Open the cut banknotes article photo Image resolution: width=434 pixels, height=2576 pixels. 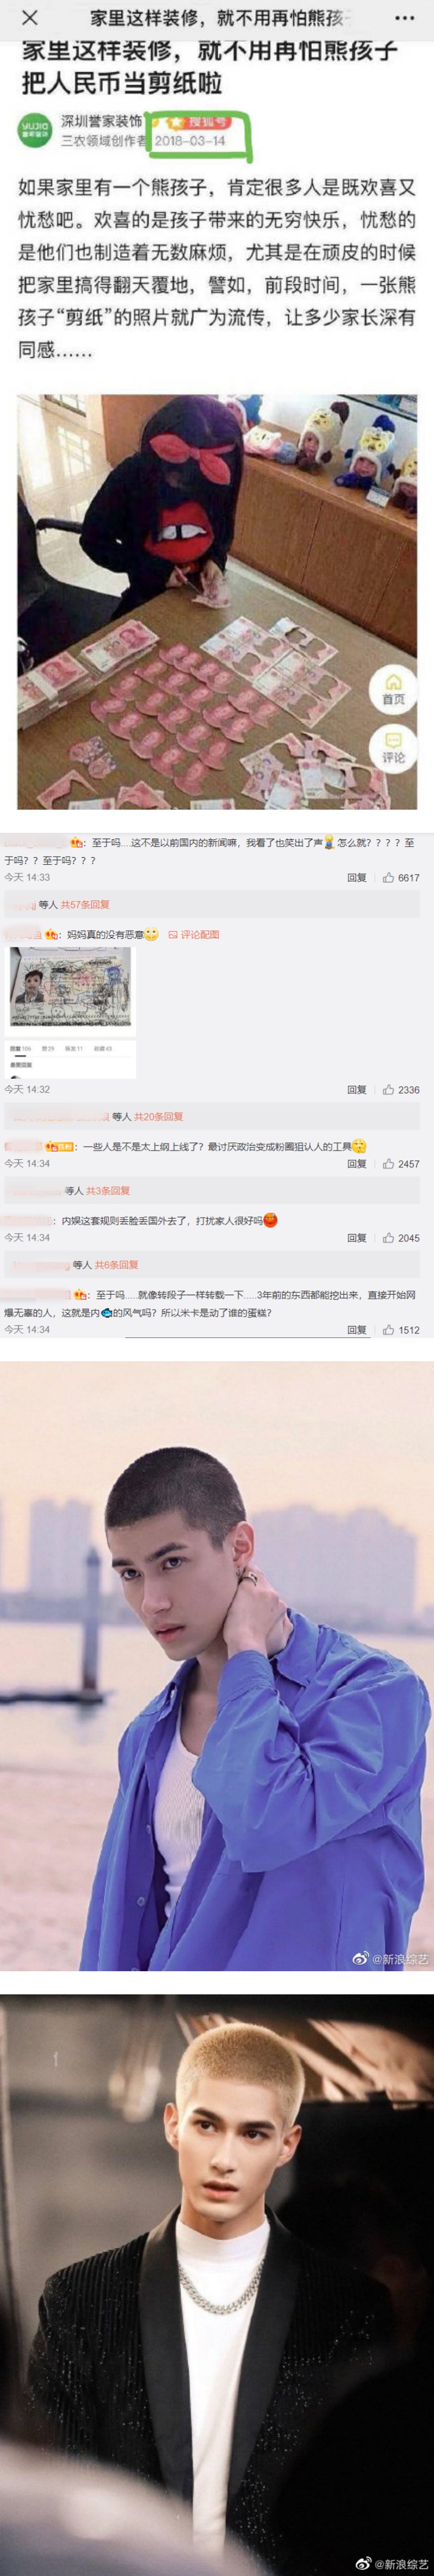coord(217,601)
